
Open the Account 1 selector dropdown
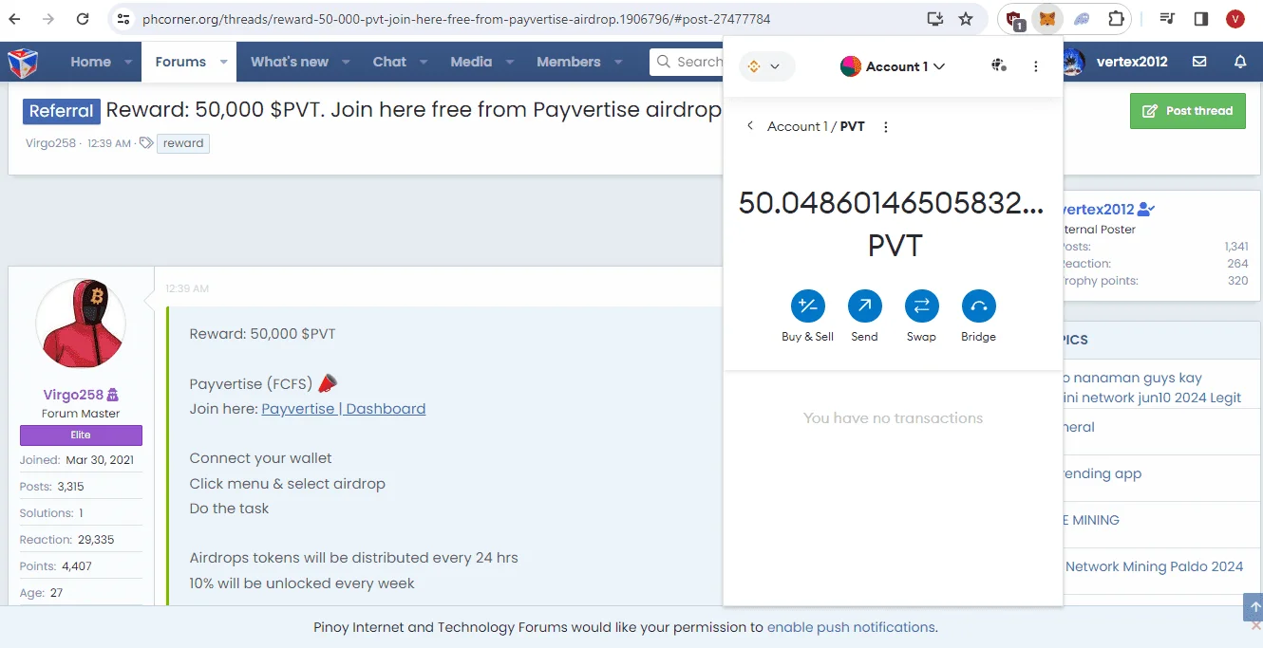(x=893, y=66)
